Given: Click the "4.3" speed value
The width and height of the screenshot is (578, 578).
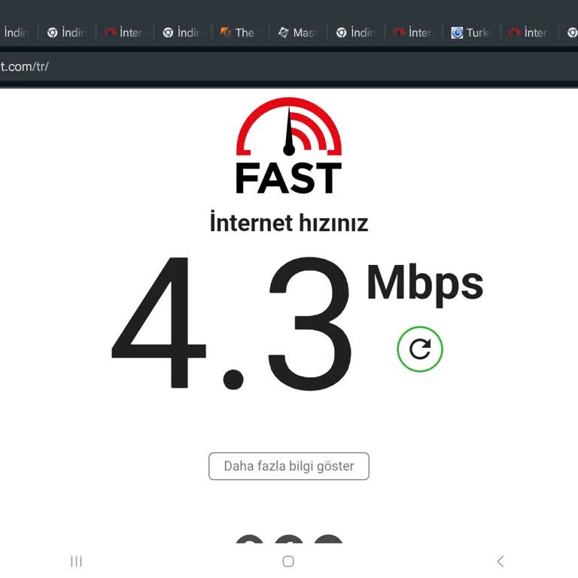Looking at the screenshot, I should point(232,324).
